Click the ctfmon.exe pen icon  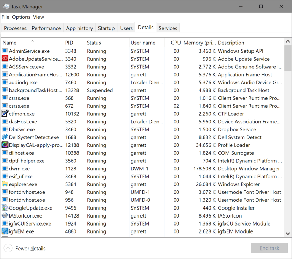point(5,113)
